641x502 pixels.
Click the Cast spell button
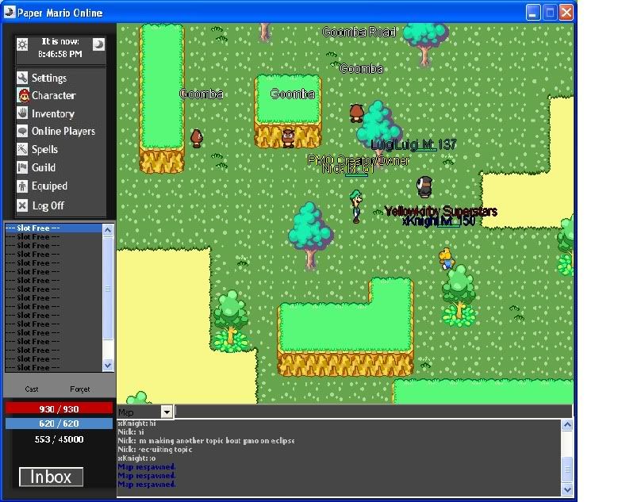32,389
